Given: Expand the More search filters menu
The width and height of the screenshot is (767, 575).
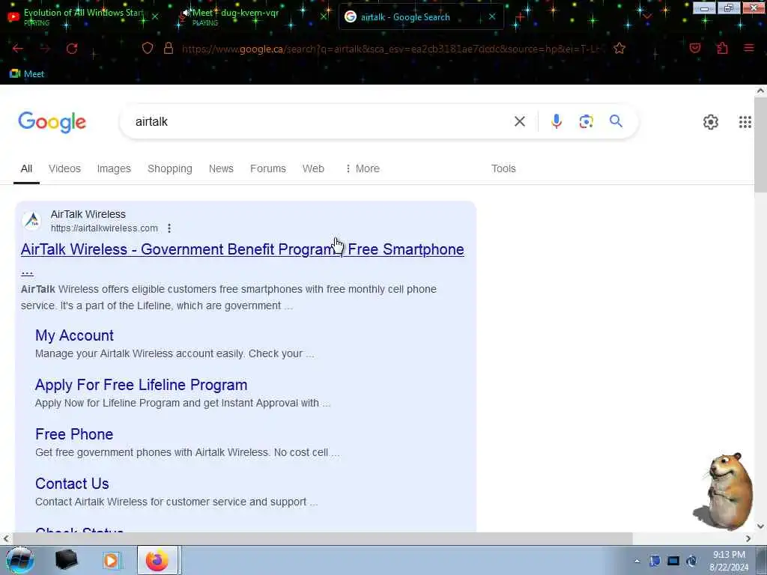Looking at the screenshot, I should (363, 168).
